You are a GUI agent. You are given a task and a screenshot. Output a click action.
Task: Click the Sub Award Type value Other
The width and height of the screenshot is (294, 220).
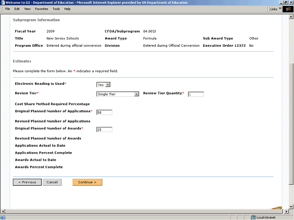[x=254, y=38]
